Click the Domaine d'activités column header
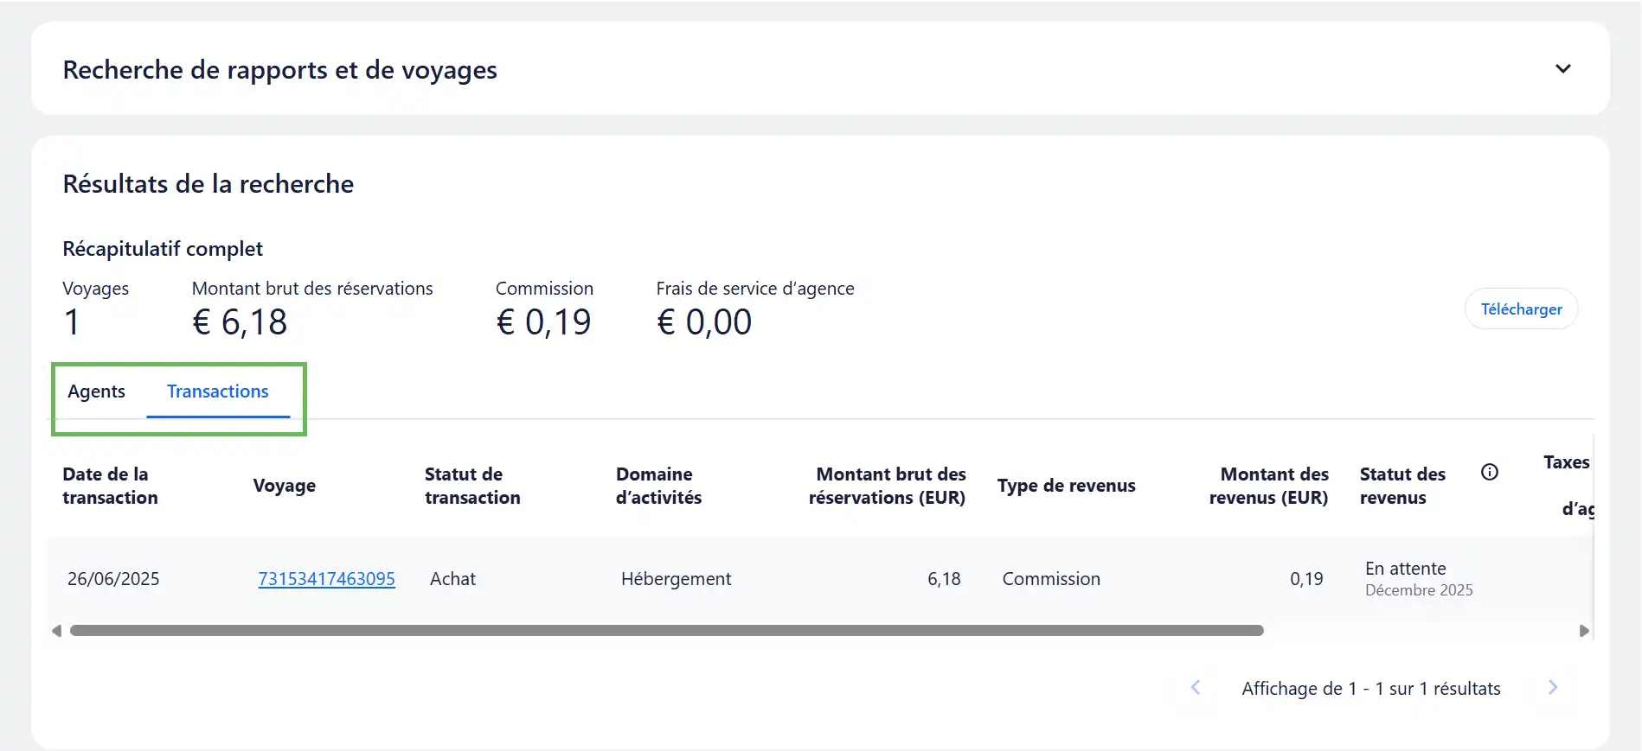Screen dimensions: 1642x751 point(658,486)
